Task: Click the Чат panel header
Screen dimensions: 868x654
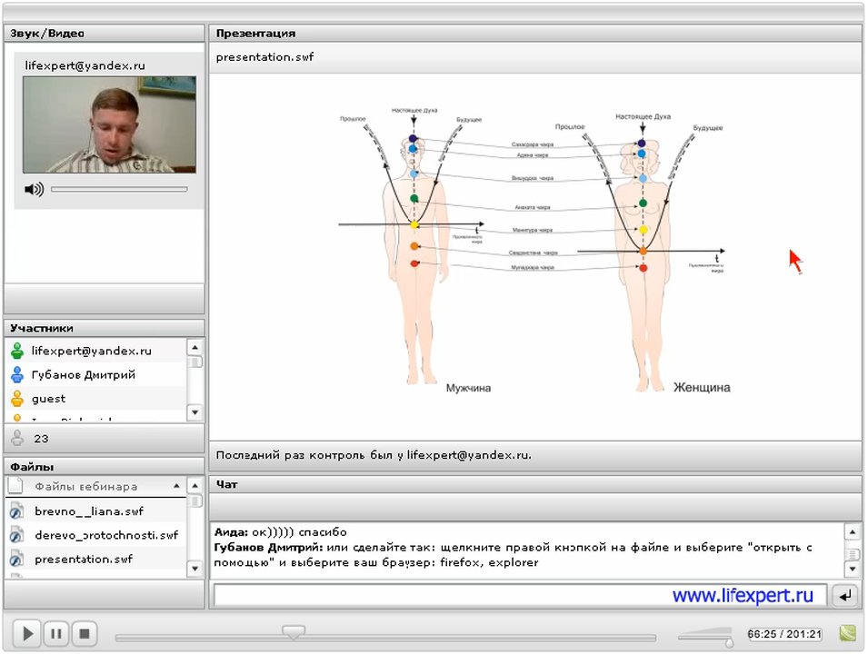Action: (535, 484)
